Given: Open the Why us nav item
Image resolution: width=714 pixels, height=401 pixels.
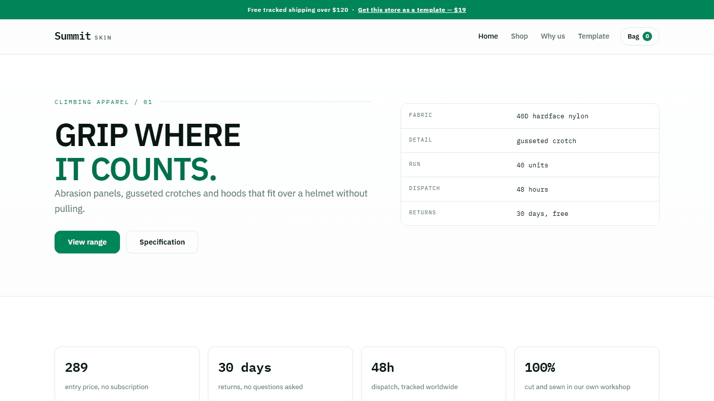Looking at the screenshot, I should (553, 36).
